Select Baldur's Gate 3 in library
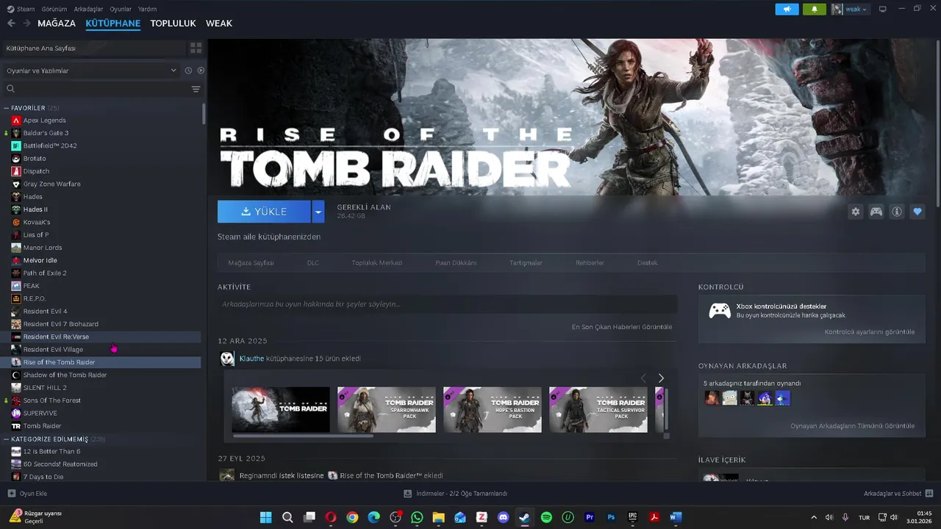 pos(46,133)
